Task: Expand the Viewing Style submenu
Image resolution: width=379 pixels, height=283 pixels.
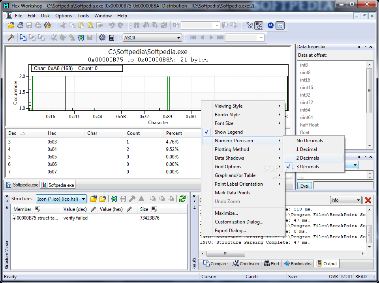Action: click(x=243, y=106)
